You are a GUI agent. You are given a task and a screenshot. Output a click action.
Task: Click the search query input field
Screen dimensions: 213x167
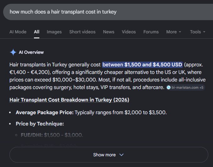(x=108, y=12)
